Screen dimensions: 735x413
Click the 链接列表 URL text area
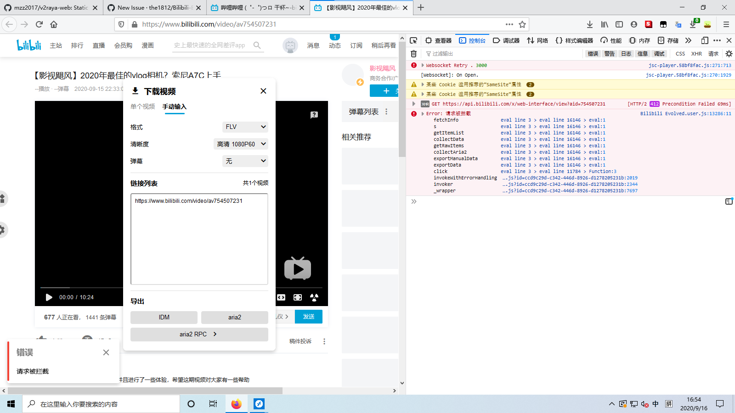pyautogui.click(x=199, y=239)
